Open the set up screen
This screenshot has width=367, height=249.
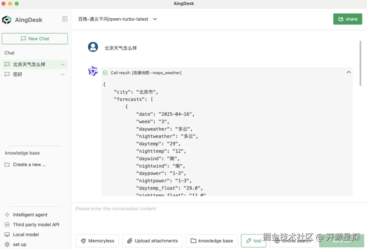coord(20,244)
